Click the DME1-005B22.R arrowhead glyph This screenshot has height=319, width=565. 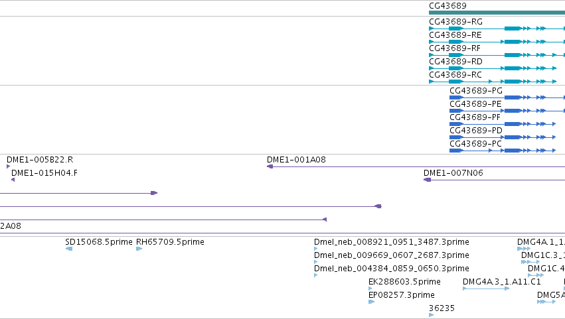click(x=8, y=166)
